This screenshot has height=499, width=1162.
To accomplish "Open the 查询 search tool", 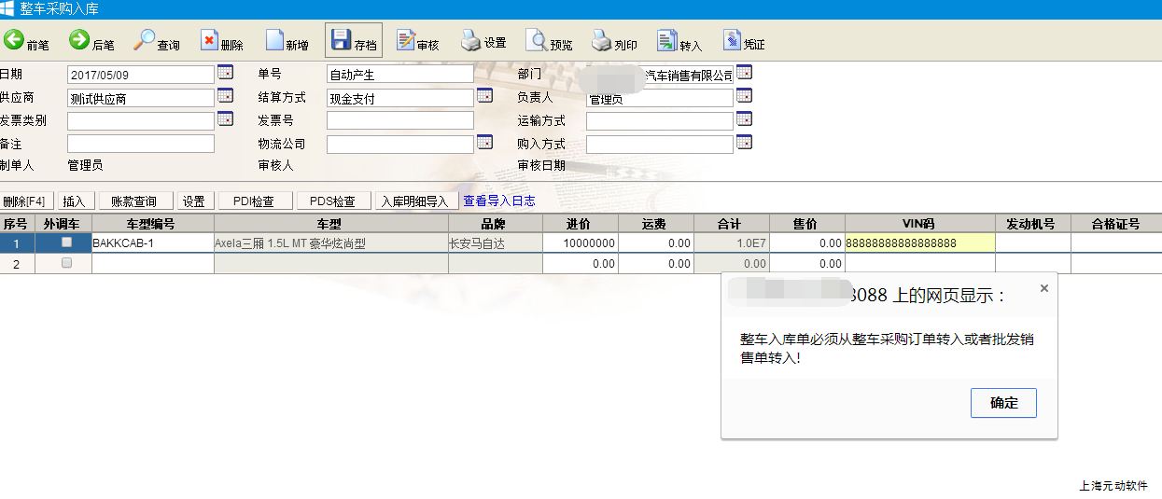I will pyautogui.click(x=146, y=41).
